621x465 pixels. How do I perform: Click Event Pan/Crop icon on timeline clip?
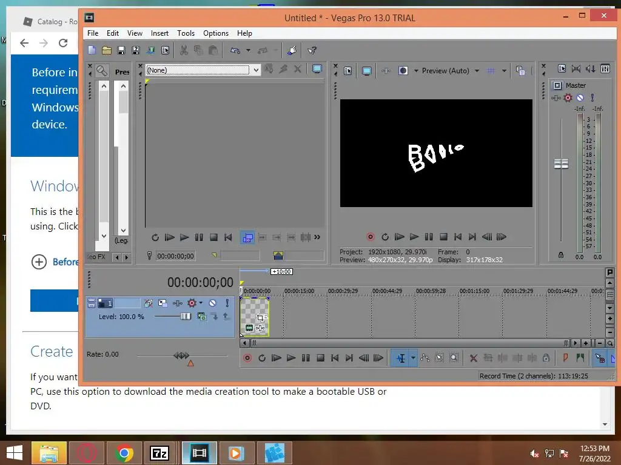coord(260,317)
